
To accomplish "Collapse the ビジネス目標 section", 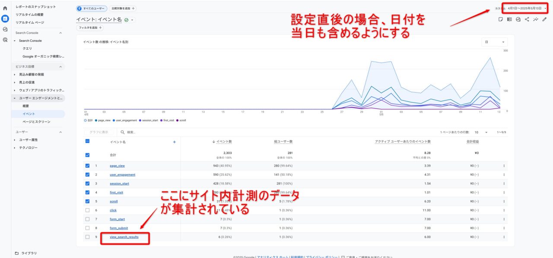I will click(x=60, y=66).
